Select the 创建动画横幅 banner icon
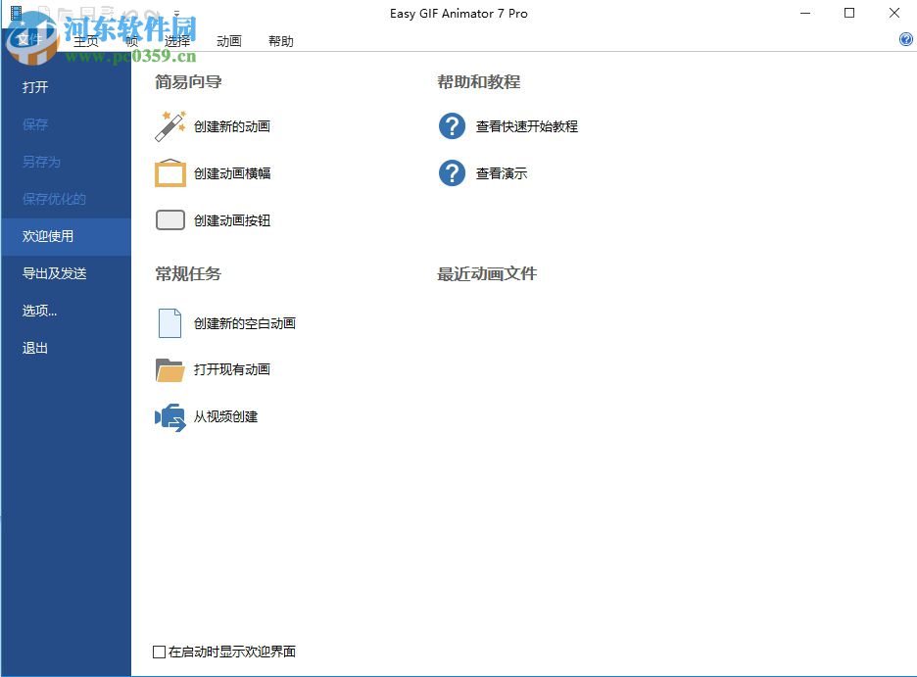The image size is (917, 677). pyautogui.click(x=169, y=172)
